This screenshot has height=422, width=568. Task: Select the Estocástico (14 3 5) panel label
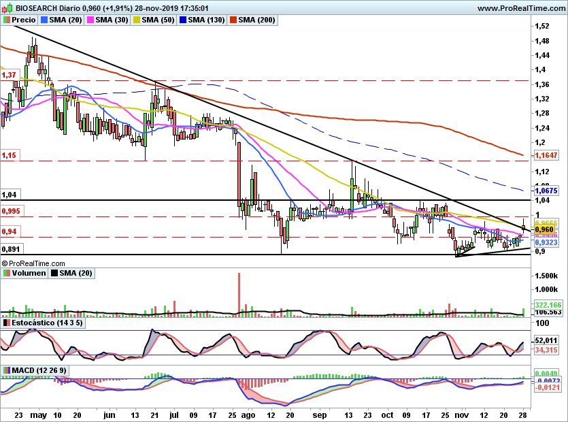tap(47, 323)
